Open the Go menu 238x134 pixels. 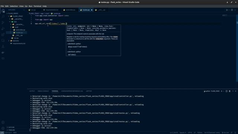[x=26, y=6]
